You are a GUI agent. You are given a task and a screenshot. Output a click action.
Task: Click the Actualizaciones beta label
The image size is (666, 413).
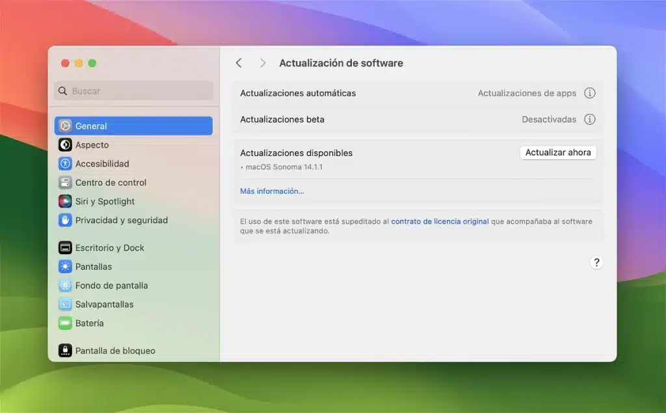282,120
